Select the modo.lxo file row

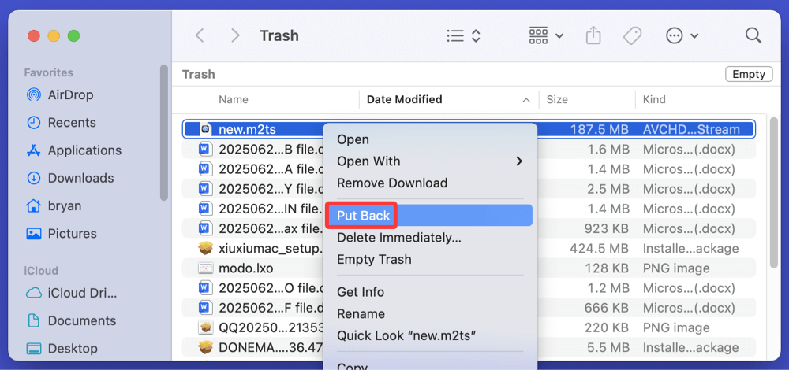(x=469, y=268)
